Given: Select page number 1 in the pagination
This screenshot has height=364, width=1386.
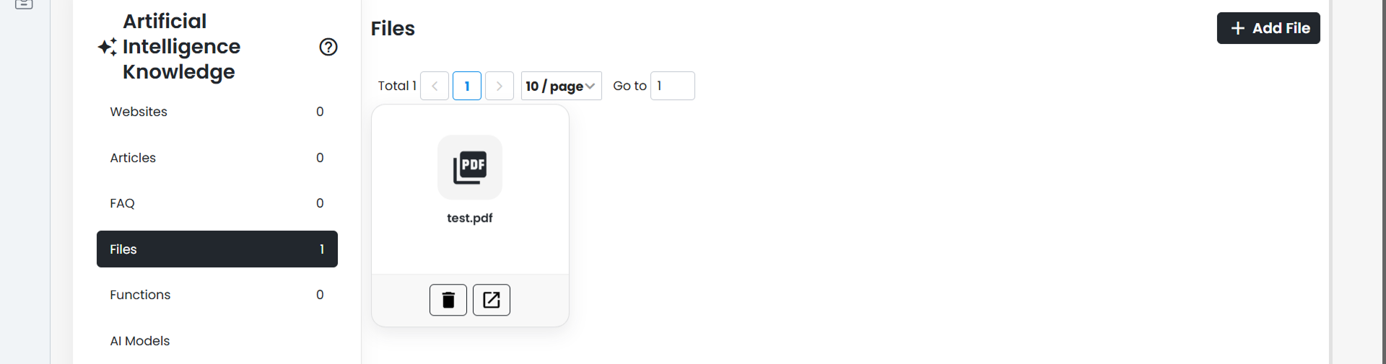Looking at the screenshot, I should [467, 86].
